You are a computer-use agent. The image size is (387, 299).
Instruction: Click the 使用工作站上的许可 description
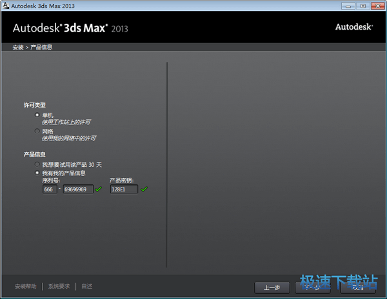[66, 122]
